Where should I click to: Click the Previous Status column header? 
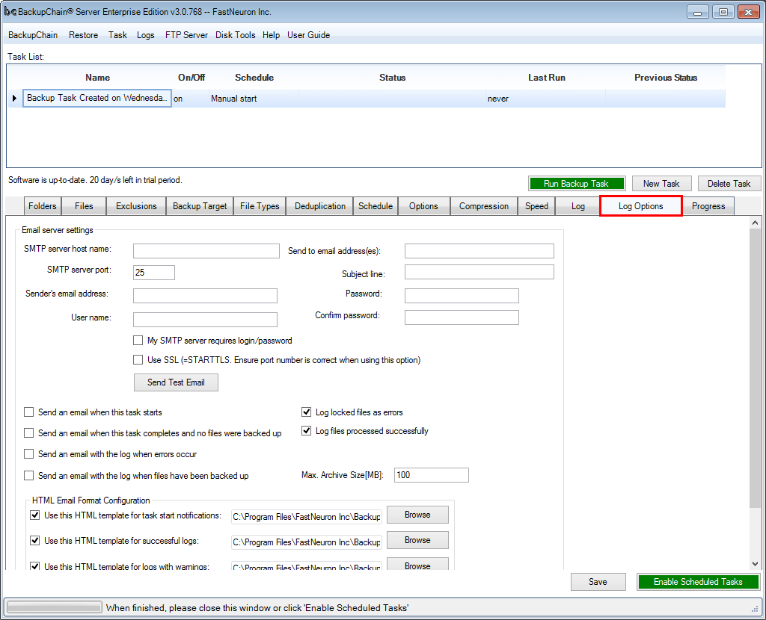pos(665,78)
